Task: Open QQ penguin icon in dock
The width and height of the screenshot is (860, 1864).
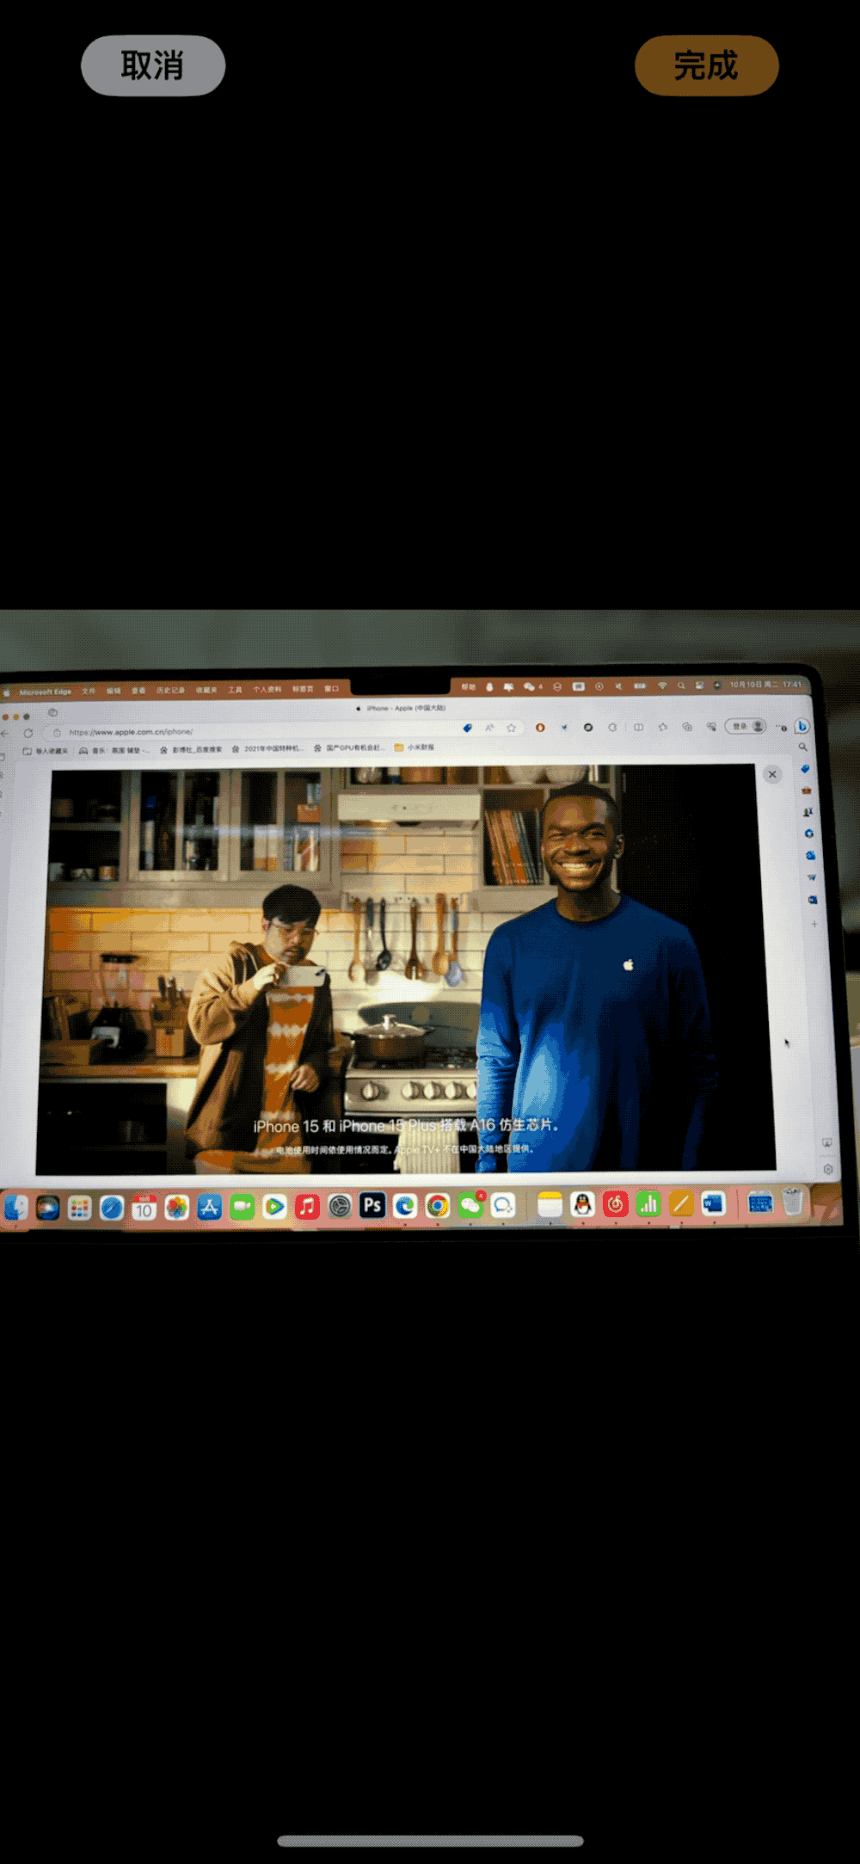Action: tap(583, 1204)
